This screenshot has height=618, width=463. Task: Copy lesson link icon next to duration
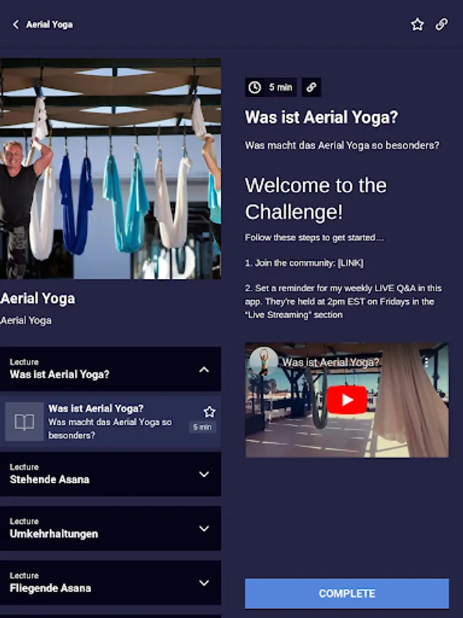pos(311,87)
